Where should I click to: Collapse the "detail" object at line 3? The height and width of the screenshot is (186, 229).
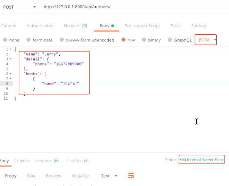[x=11, y=59]
